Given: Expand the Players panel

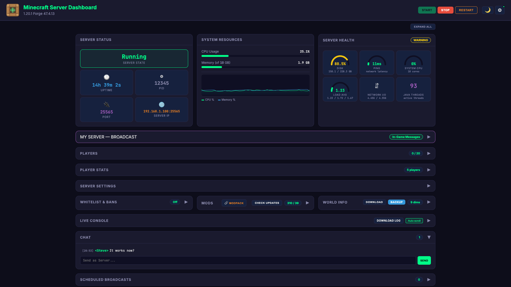Looking at the screenshot, I should coord(429,153).
